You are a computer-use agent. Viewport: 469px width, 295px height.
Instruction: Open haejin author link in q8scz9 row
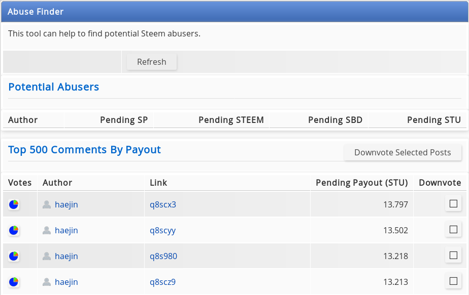click(66, 282)
